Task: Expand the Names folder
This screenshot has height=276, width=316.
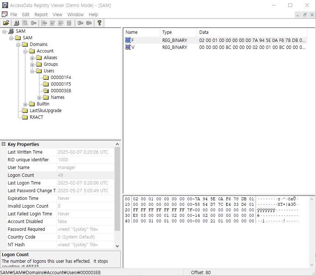Action: point(39,98)
